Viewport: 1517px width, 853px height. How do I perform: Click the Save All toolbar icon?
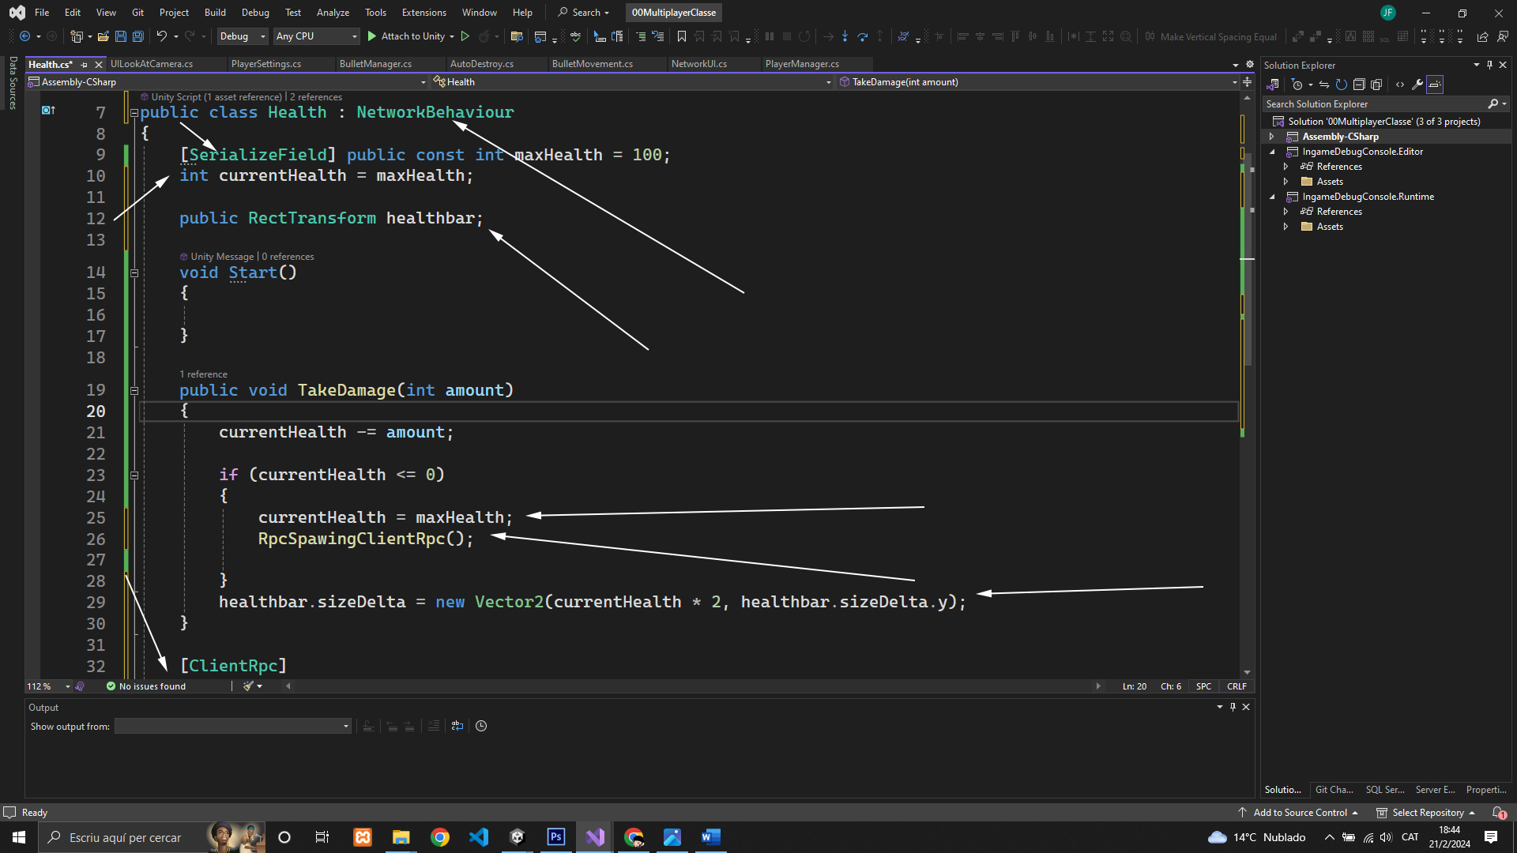pyautogui.click(x=138, y=36)
